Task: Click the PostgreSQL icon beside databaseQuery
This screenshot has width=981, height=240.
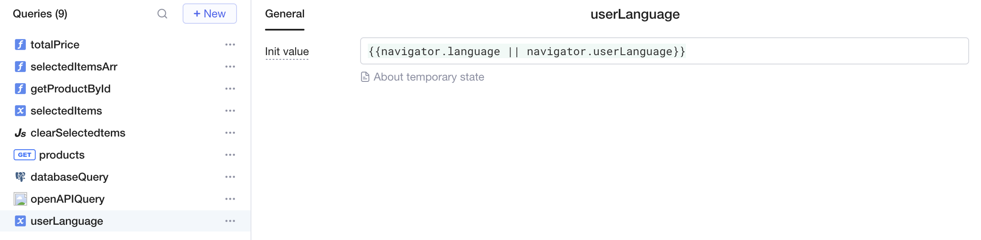Action: pos(20,177)
